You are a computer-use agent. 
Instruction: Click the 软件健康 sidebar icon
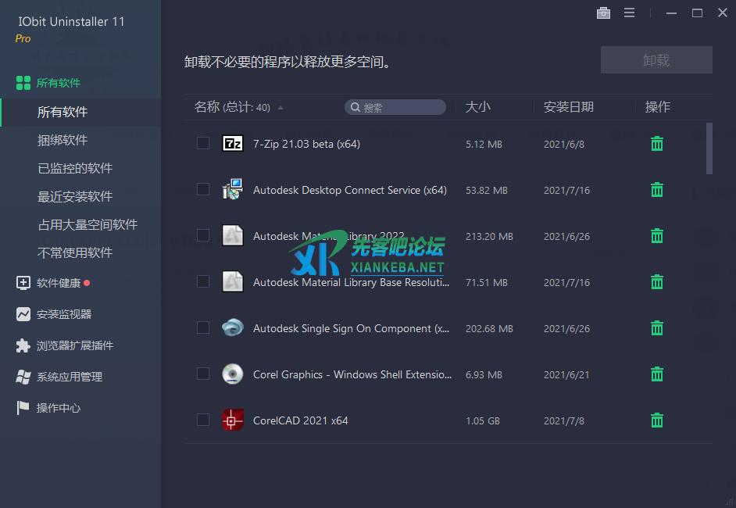tap(23, 283)
